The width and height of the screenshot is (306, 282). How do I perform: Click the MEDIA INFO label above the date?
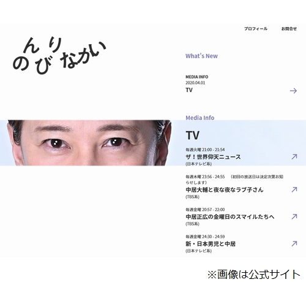(x=196, y=77)
